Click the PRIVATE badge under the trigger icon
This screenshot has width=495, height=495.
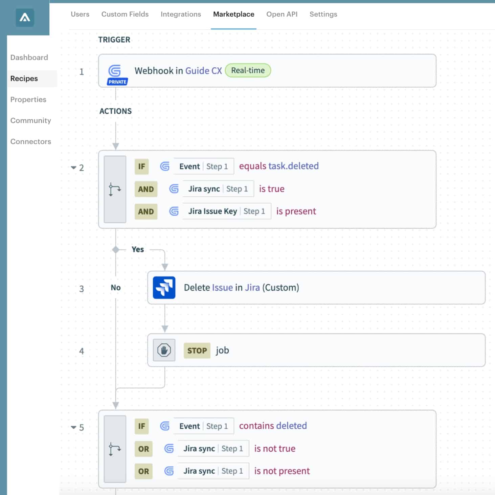coord(116,81)
